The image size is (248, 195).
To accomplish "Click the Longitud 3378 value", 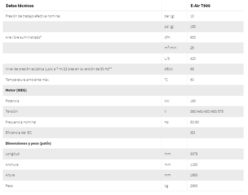I will coord(194,154).
